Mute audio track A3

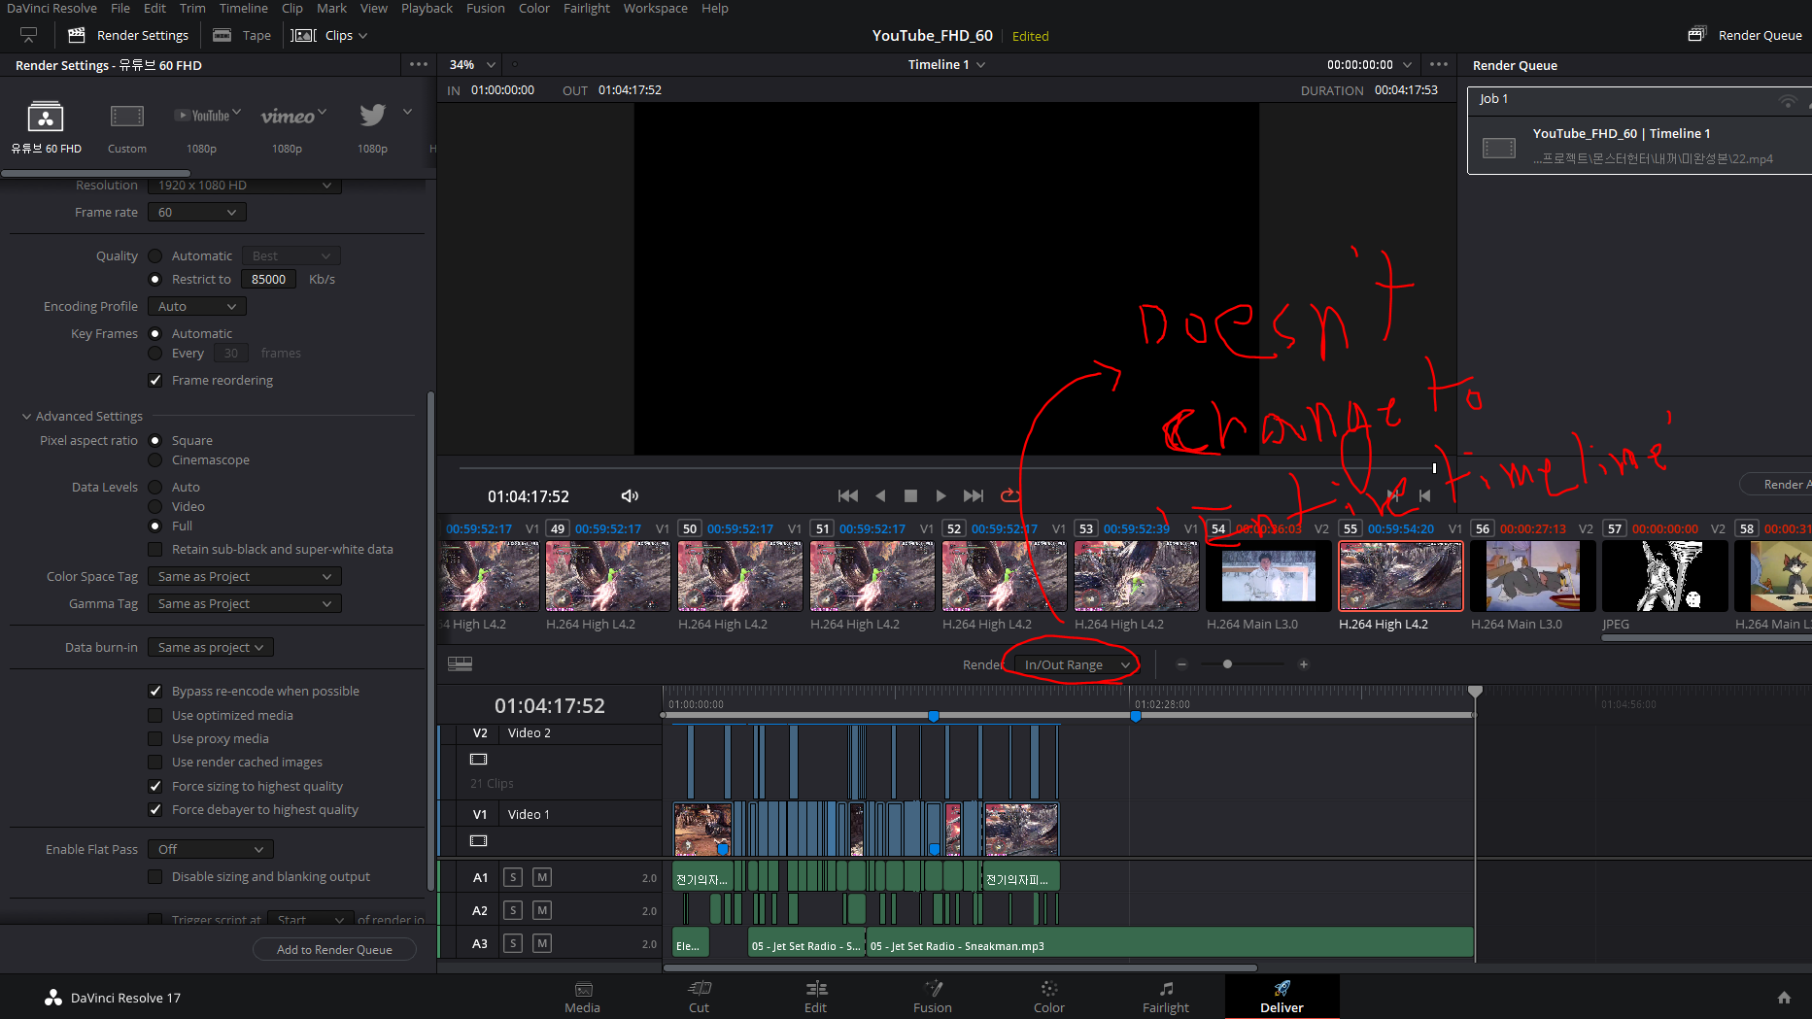click(542, 943)
